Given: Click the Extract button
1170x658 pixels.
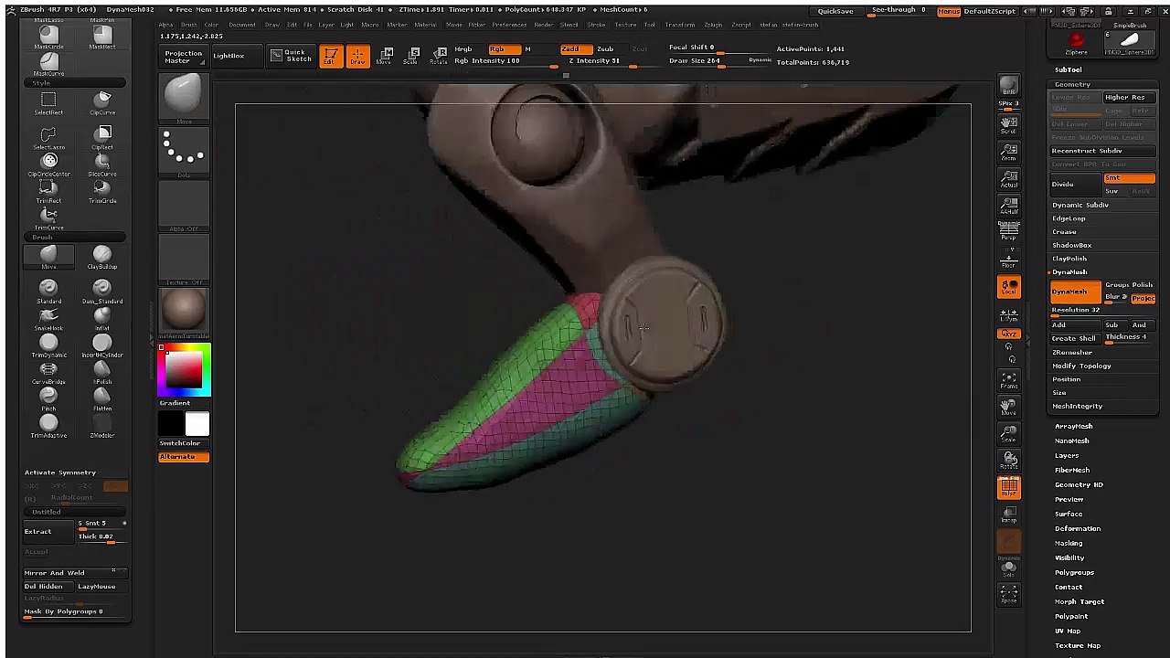Looking at the screenshot, I should click(48, 531).
